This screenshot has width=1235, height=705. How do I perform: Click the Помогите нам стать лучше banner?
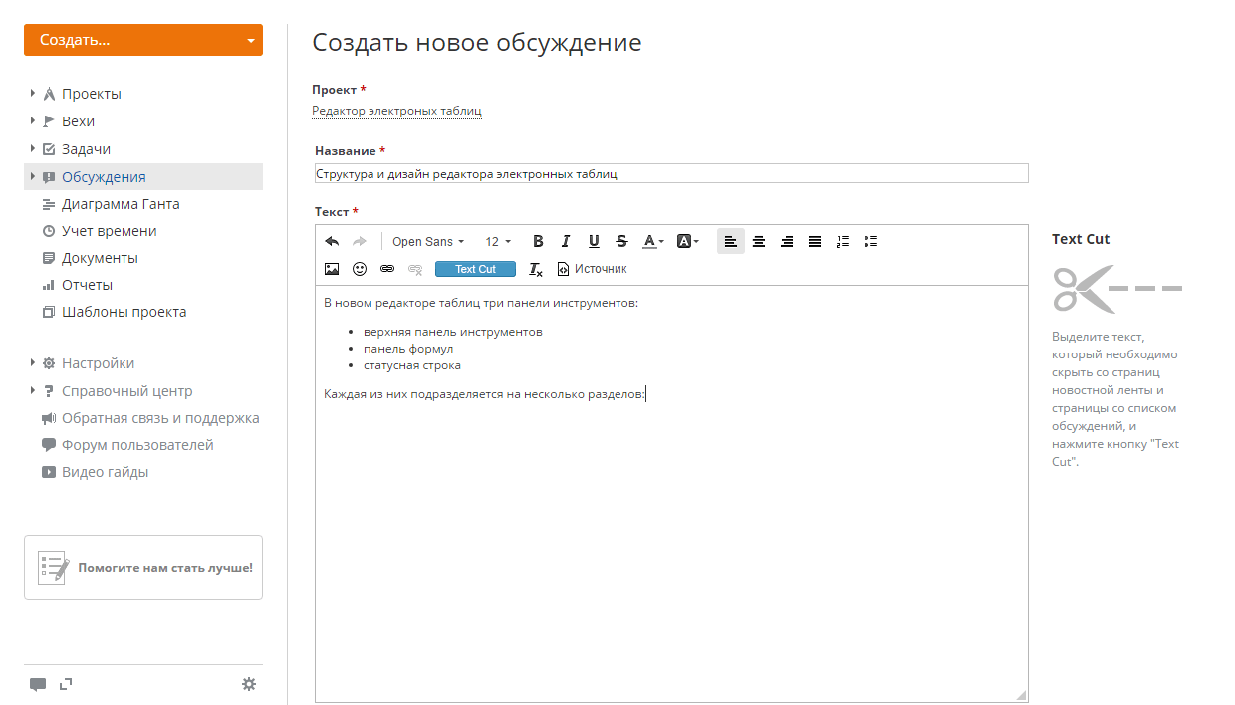(x=143, y=568)
